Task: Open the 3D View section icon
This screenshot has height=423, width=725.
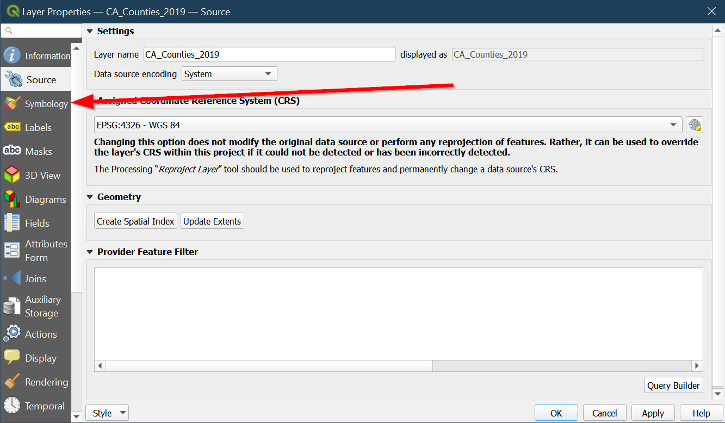Action: pyautogui.click(x=12, y=175)
